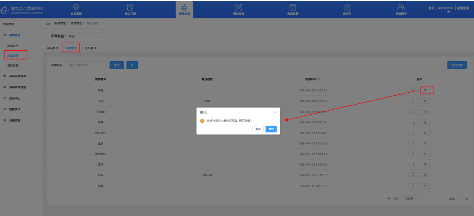
Task: Switch to the 配料管理 tab
Action: [x=91, y=48]
